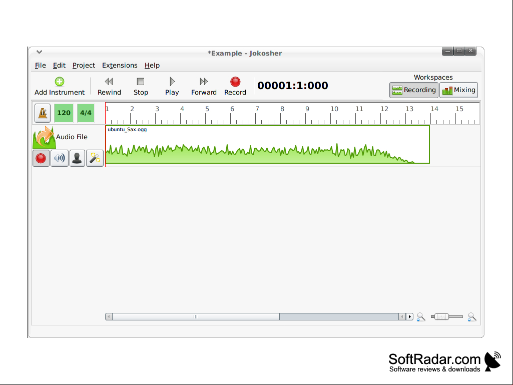Viewport: 513px width, 385px height.
Task: Open the window menu chevron in title bar
Action: tap(39, 52)
